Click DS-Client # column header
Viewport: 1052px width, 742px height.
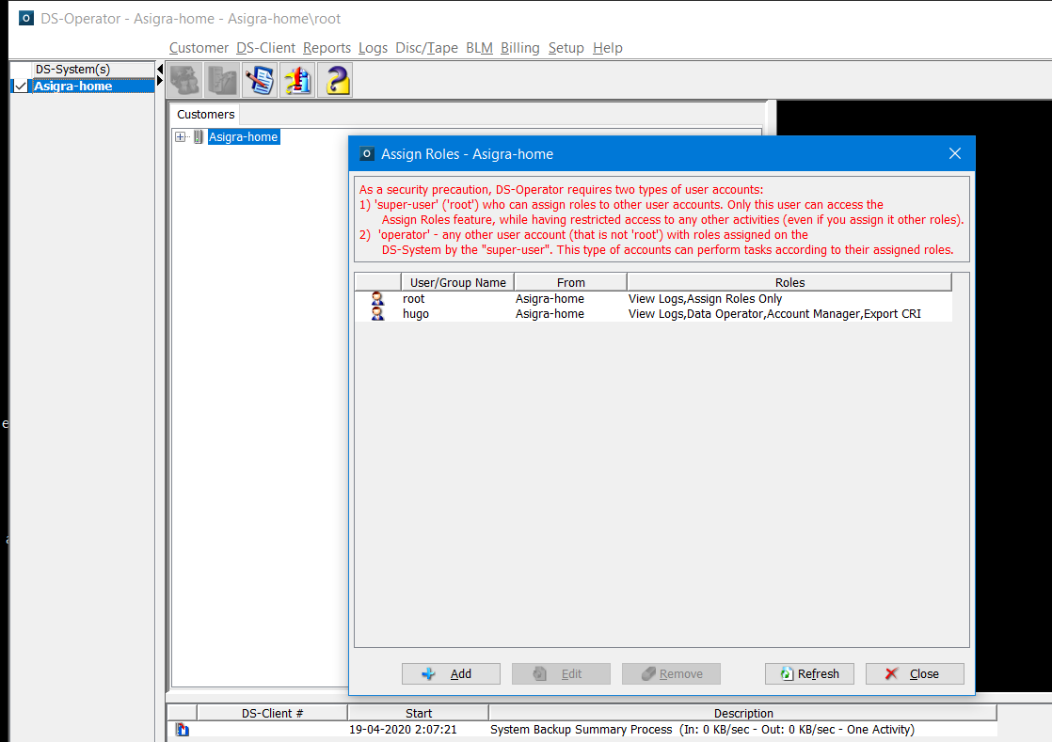(x=272, y=713)
